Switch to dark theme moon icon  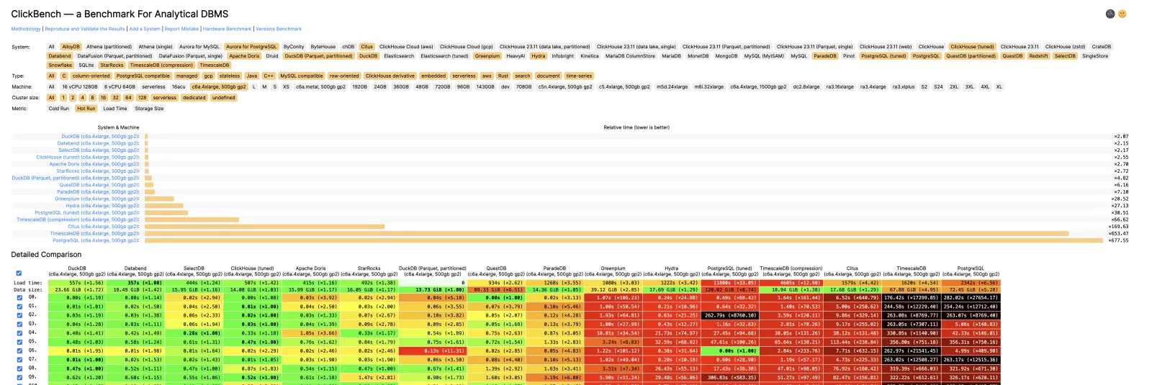(x=1110, y=14)
